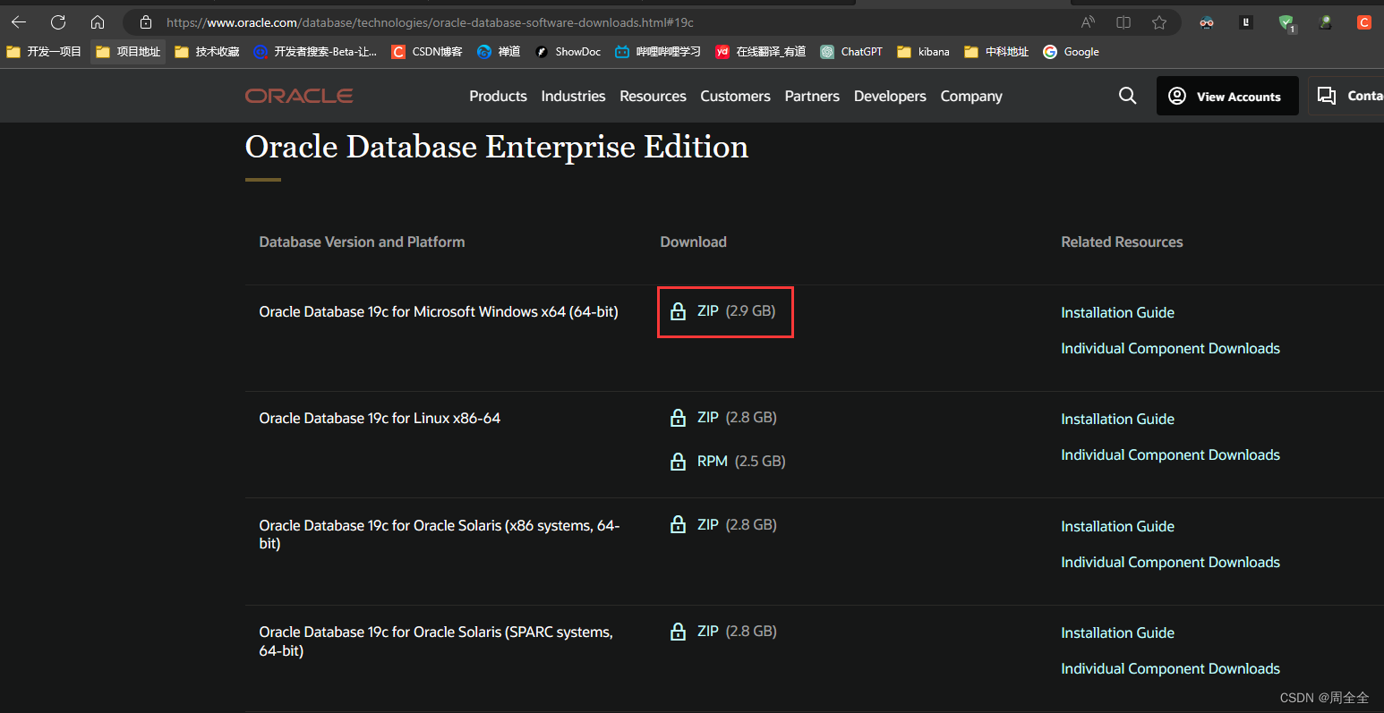Go to the browser home icon
The width and height of the screenshot is (1384, 713).
point(98,22)
